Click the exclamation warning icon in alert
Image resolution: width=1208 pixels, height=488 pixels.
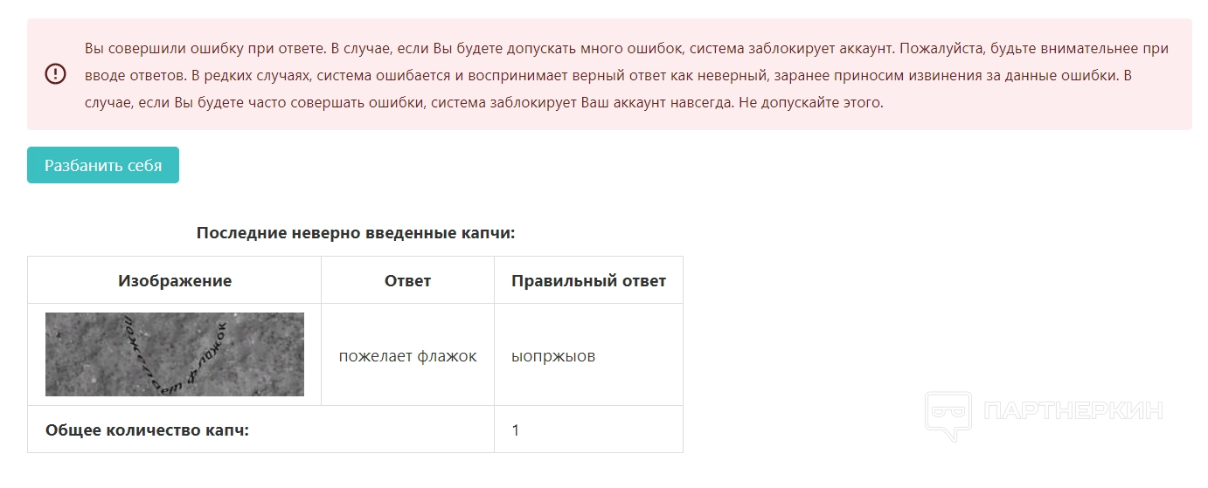click(55, 74)
